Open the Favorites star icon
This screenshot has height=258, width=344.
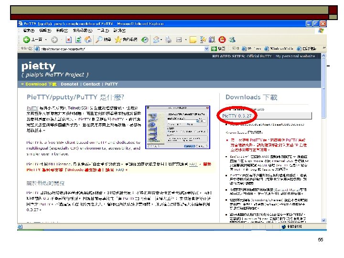pyautogui.click(x=118, y=40)
